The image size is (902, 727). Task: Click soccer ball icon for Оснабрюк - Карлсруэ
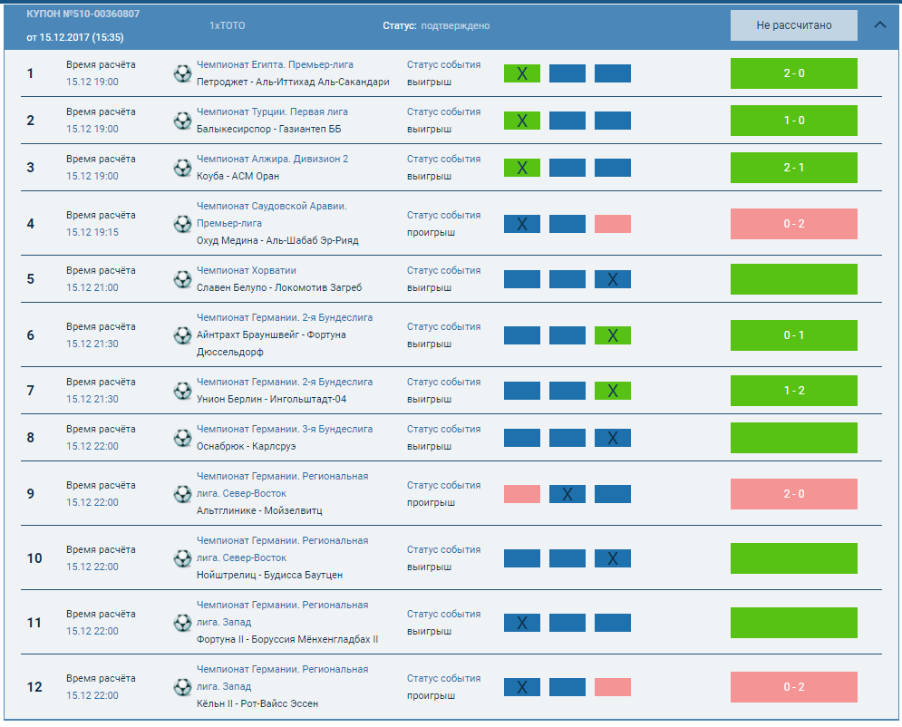182,438
